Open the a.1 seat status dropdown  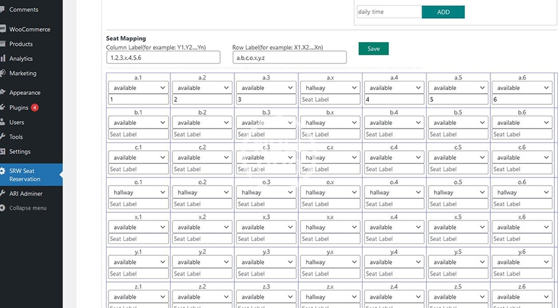(x=138, y=88)
